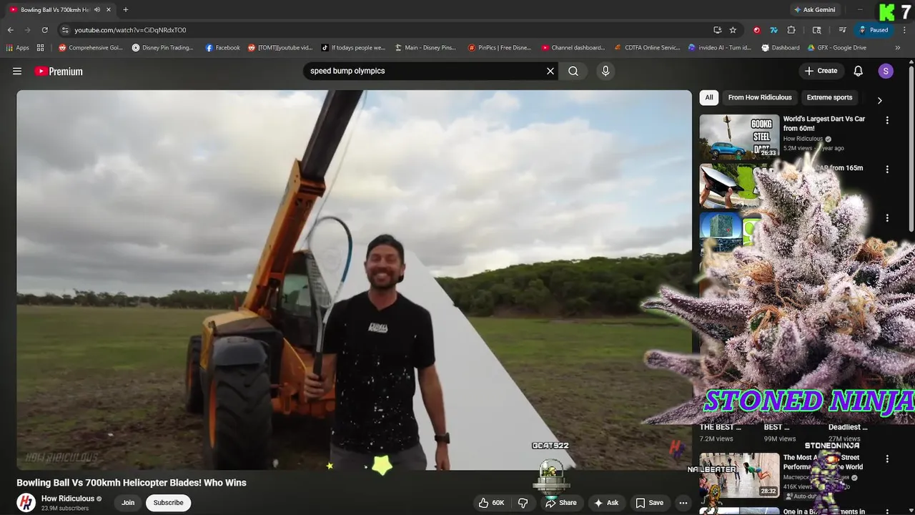Share this video
The height and width of the screenshot is (515, 915).
coord(561,503)
